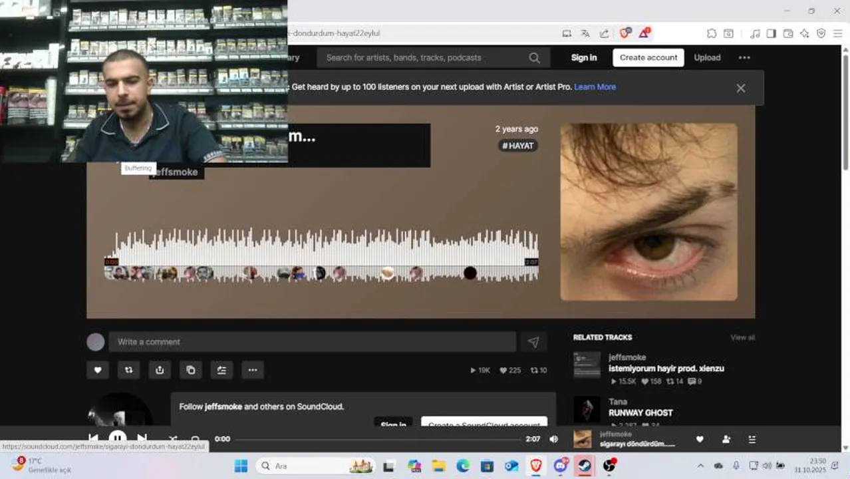Enlarge the eye close-up track artwork
This screenshot has width=850, height=479.
[x=648, y=212]
